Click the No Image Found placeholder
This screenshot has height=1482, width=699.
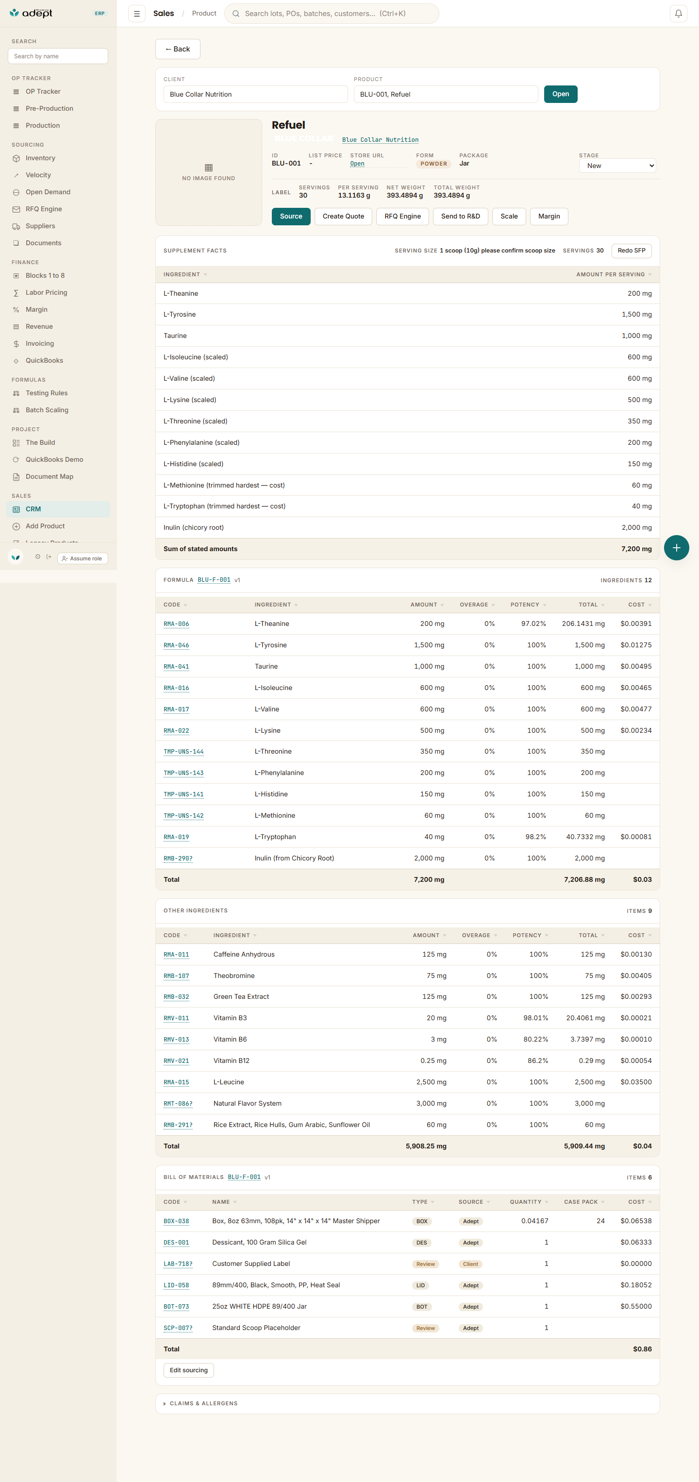209,172
